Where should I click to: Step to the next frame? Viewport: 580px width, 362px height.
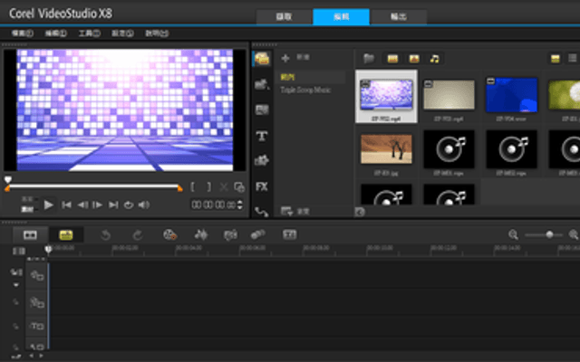[97, 205]
